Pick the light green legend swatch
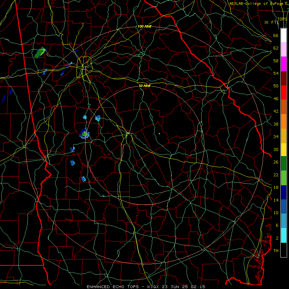Image resolution: width=289 pixels, height=289 pixels. pos(284,178)
